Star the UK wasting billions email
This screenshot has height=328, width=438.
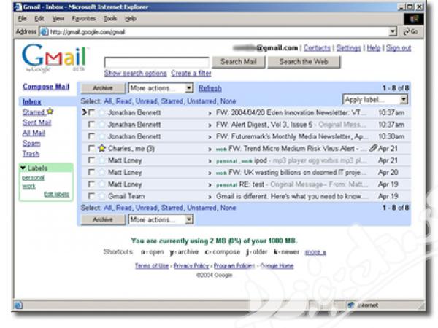(x=101, y=172)
